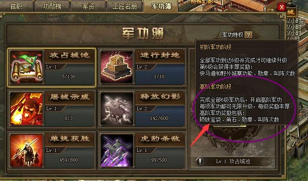Open the 功勋榜 tab
Viewport: 308px width, 181px height.
click(52, 6)
